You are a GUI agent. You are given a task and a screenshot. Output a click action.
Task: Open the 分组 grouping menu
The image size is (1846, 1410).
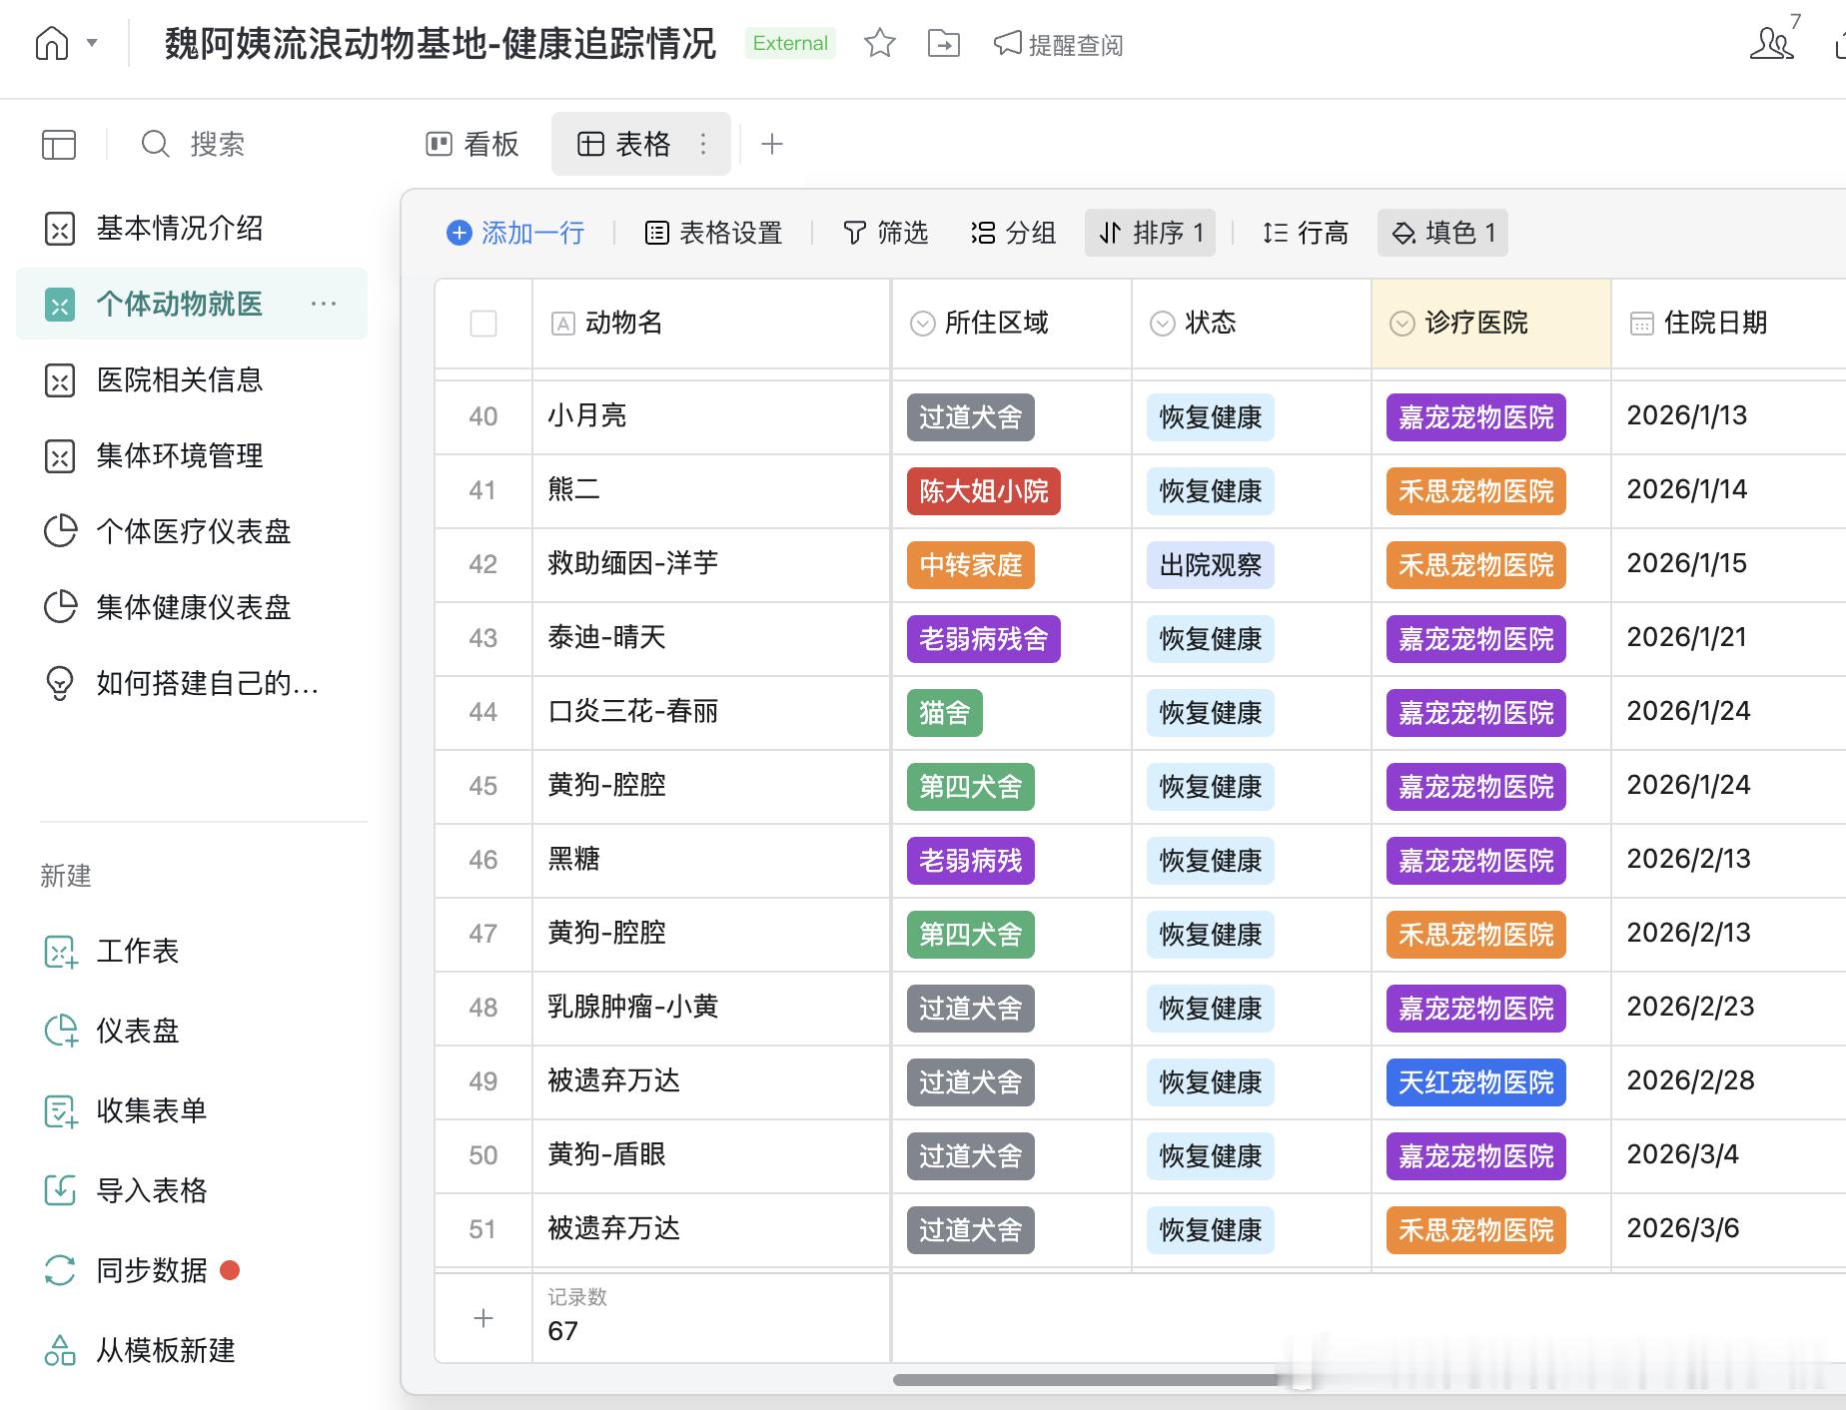point(1013,233)
